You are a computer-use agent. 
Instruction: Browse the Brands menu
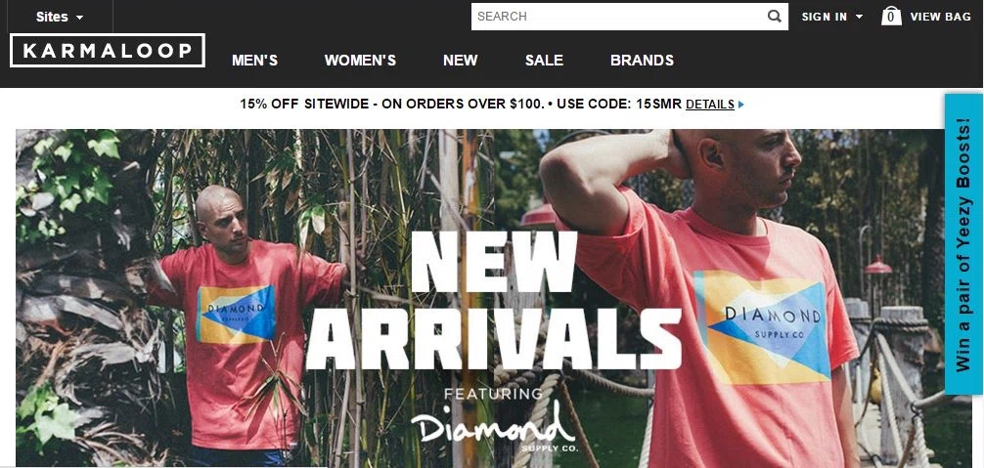[x=642, y=61]
